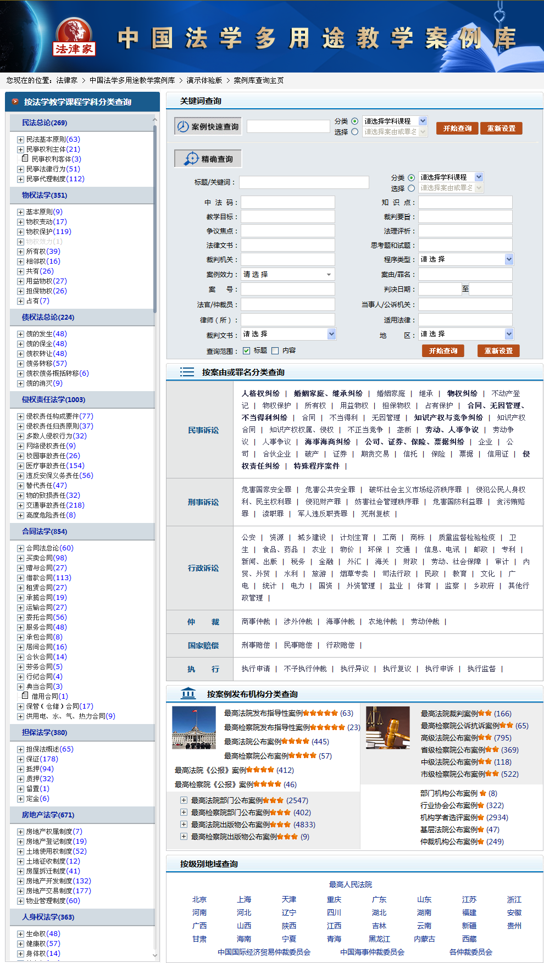Image resolution: width=544 pixels, height=963 pixels.
Task: Open precise search 请选择学科课程 dropdown
Action: (451, 177)
